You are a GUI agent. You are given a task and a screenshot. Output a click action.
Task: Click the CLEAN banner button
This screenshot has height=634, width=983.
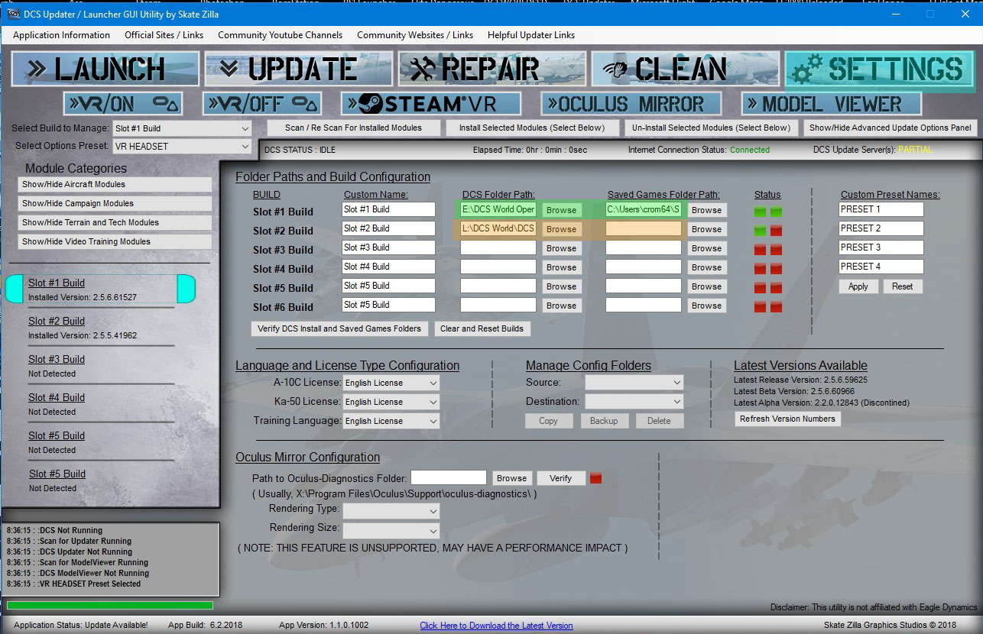coord(686,69)
